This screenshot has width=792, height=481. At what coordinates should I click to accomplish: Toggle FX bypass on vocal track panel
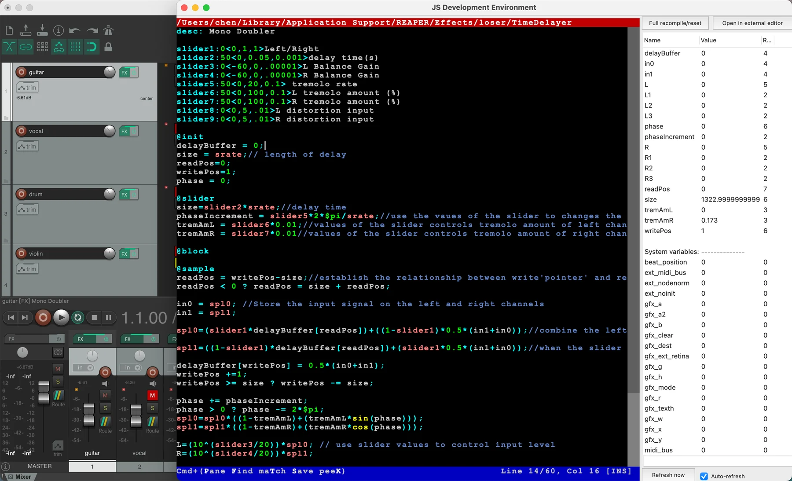click(x=134, y=131)
